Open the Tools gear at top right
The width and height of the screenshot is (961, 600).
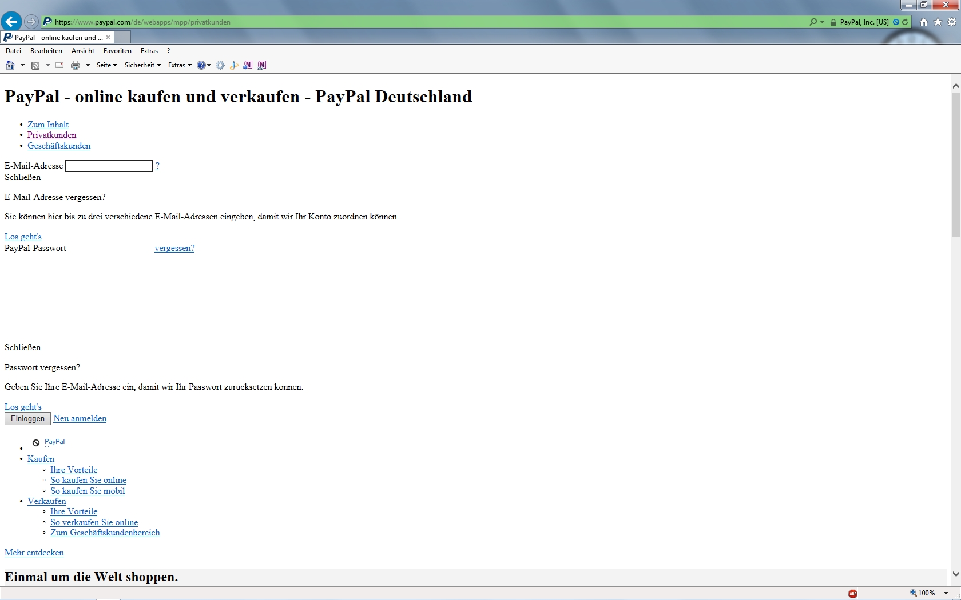pos(952,22)
